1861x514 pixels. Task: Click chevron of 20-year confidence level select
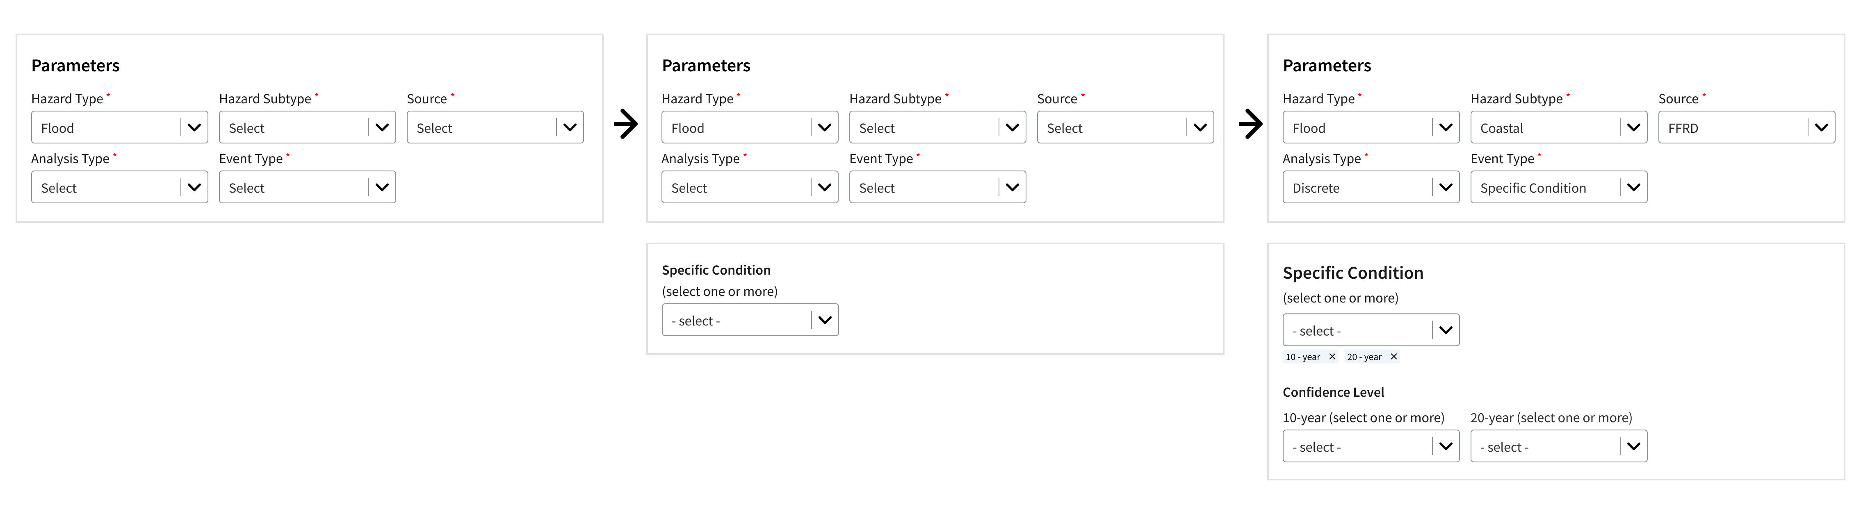point(1633,447)
